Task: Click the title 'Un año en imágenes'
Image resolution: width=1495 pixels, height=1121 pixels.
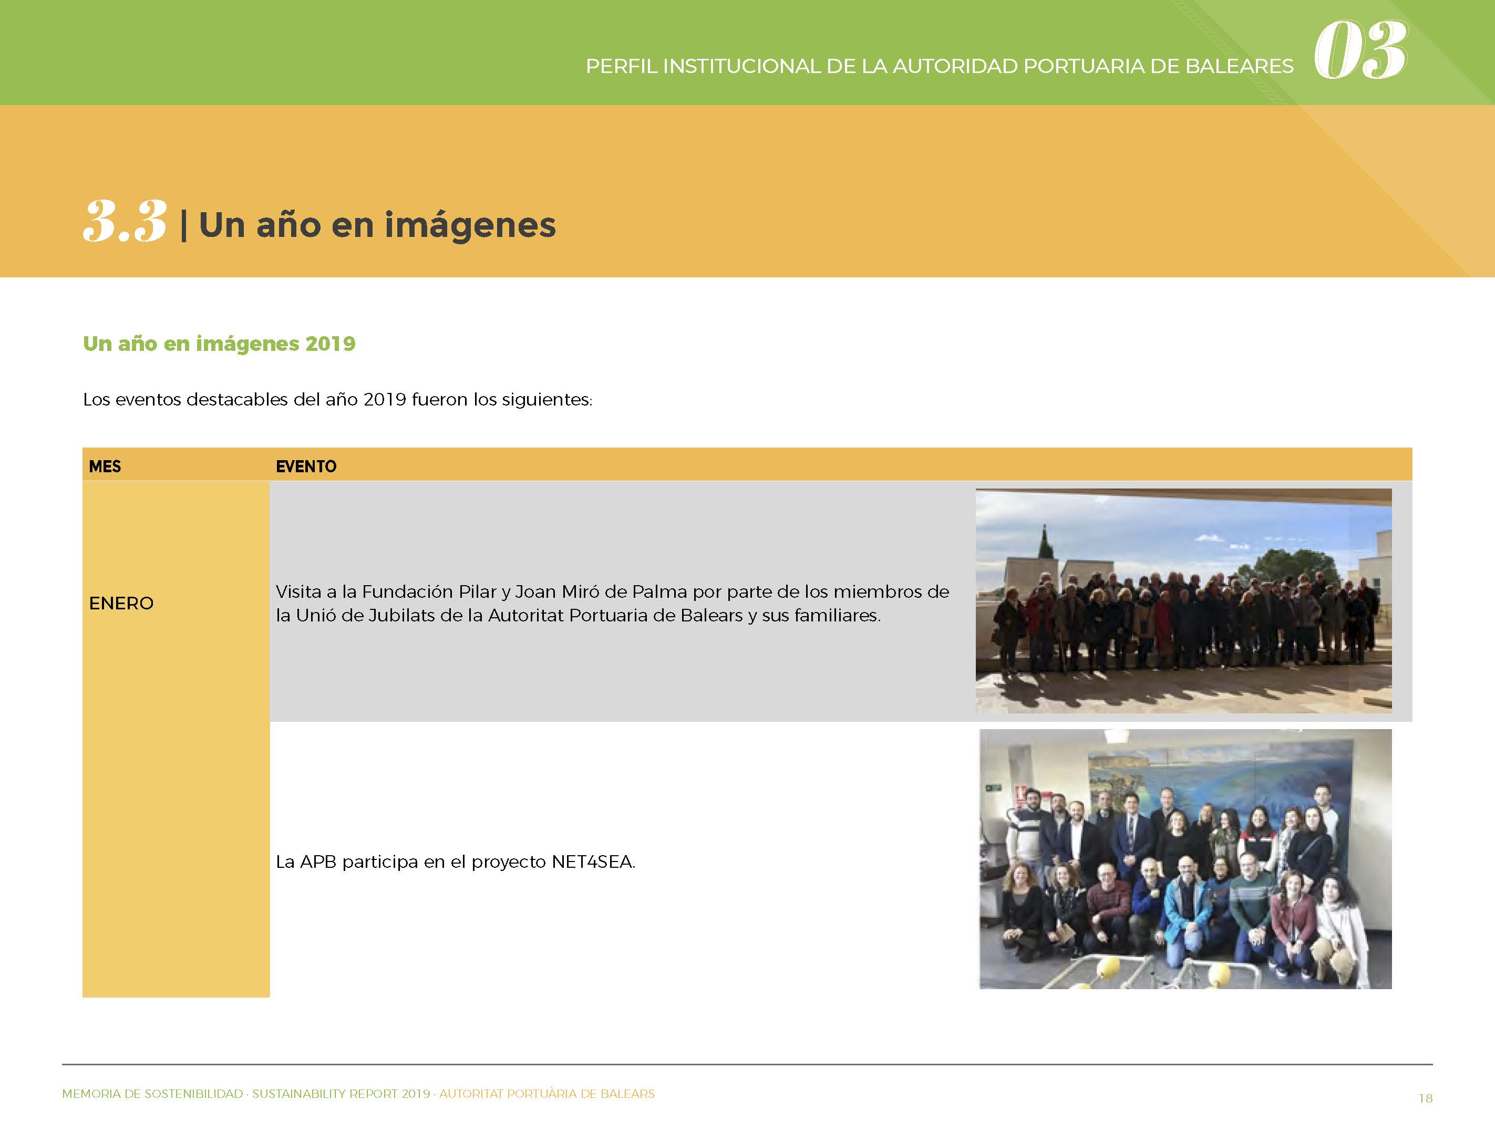Action: (x=377, y=225)
